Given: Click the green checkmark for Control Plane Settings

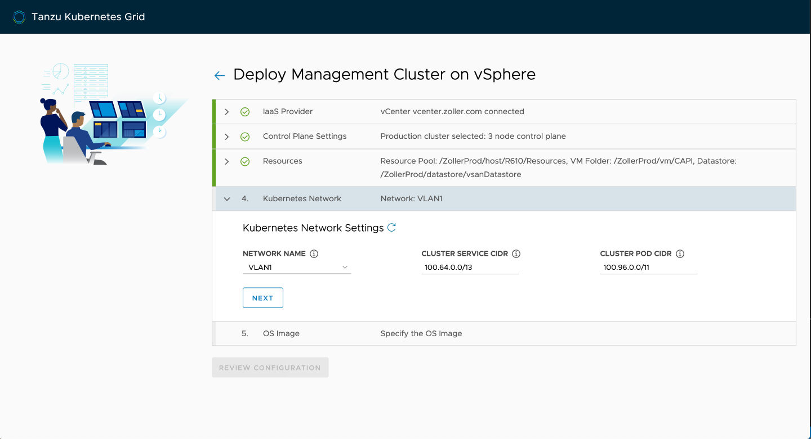Looking at the screenshot, I should click(x=245, y=137).
